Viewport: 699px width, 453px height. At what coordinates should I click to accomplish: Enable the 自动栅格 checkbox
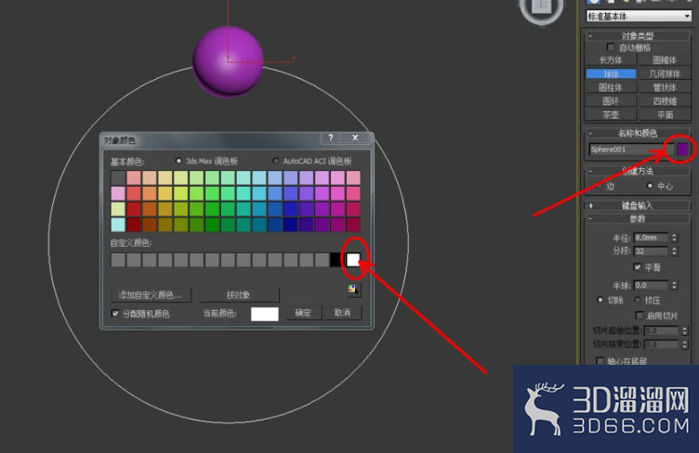pos(611,47)
